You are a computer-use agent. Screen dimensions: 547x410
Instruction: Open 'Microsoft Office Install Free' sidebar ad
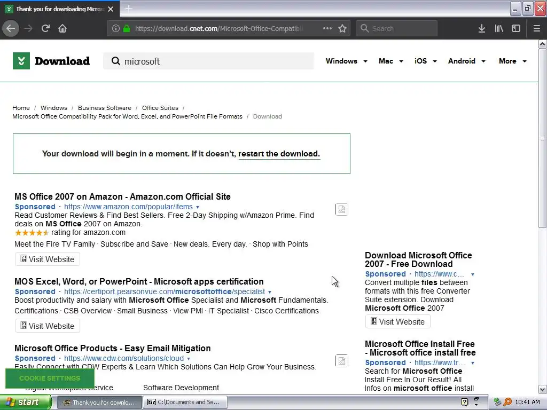click(x=420, y=348)
